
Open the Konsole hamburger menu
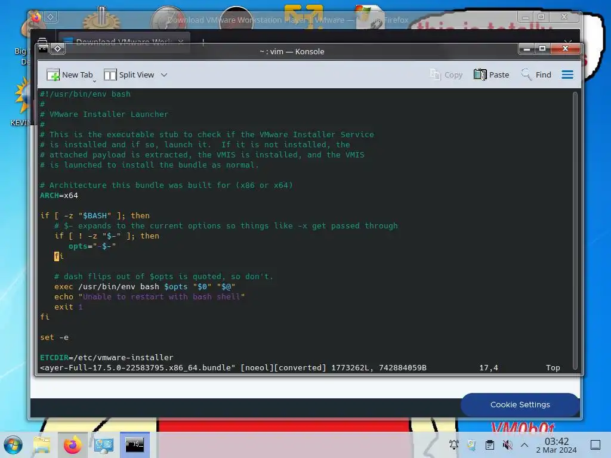[567, 75]
